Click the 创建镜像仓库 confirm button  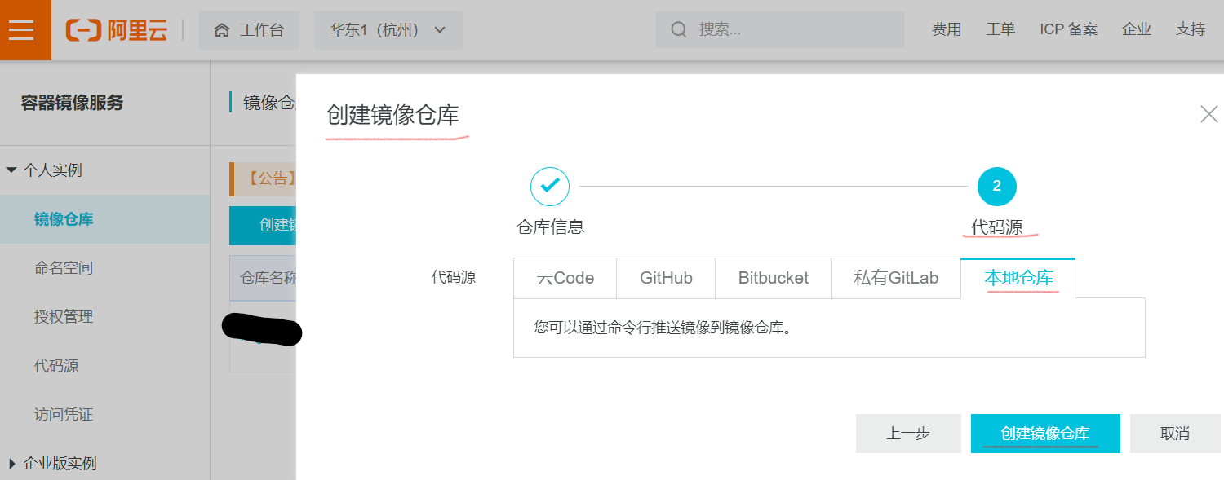tap(1045, 434)
